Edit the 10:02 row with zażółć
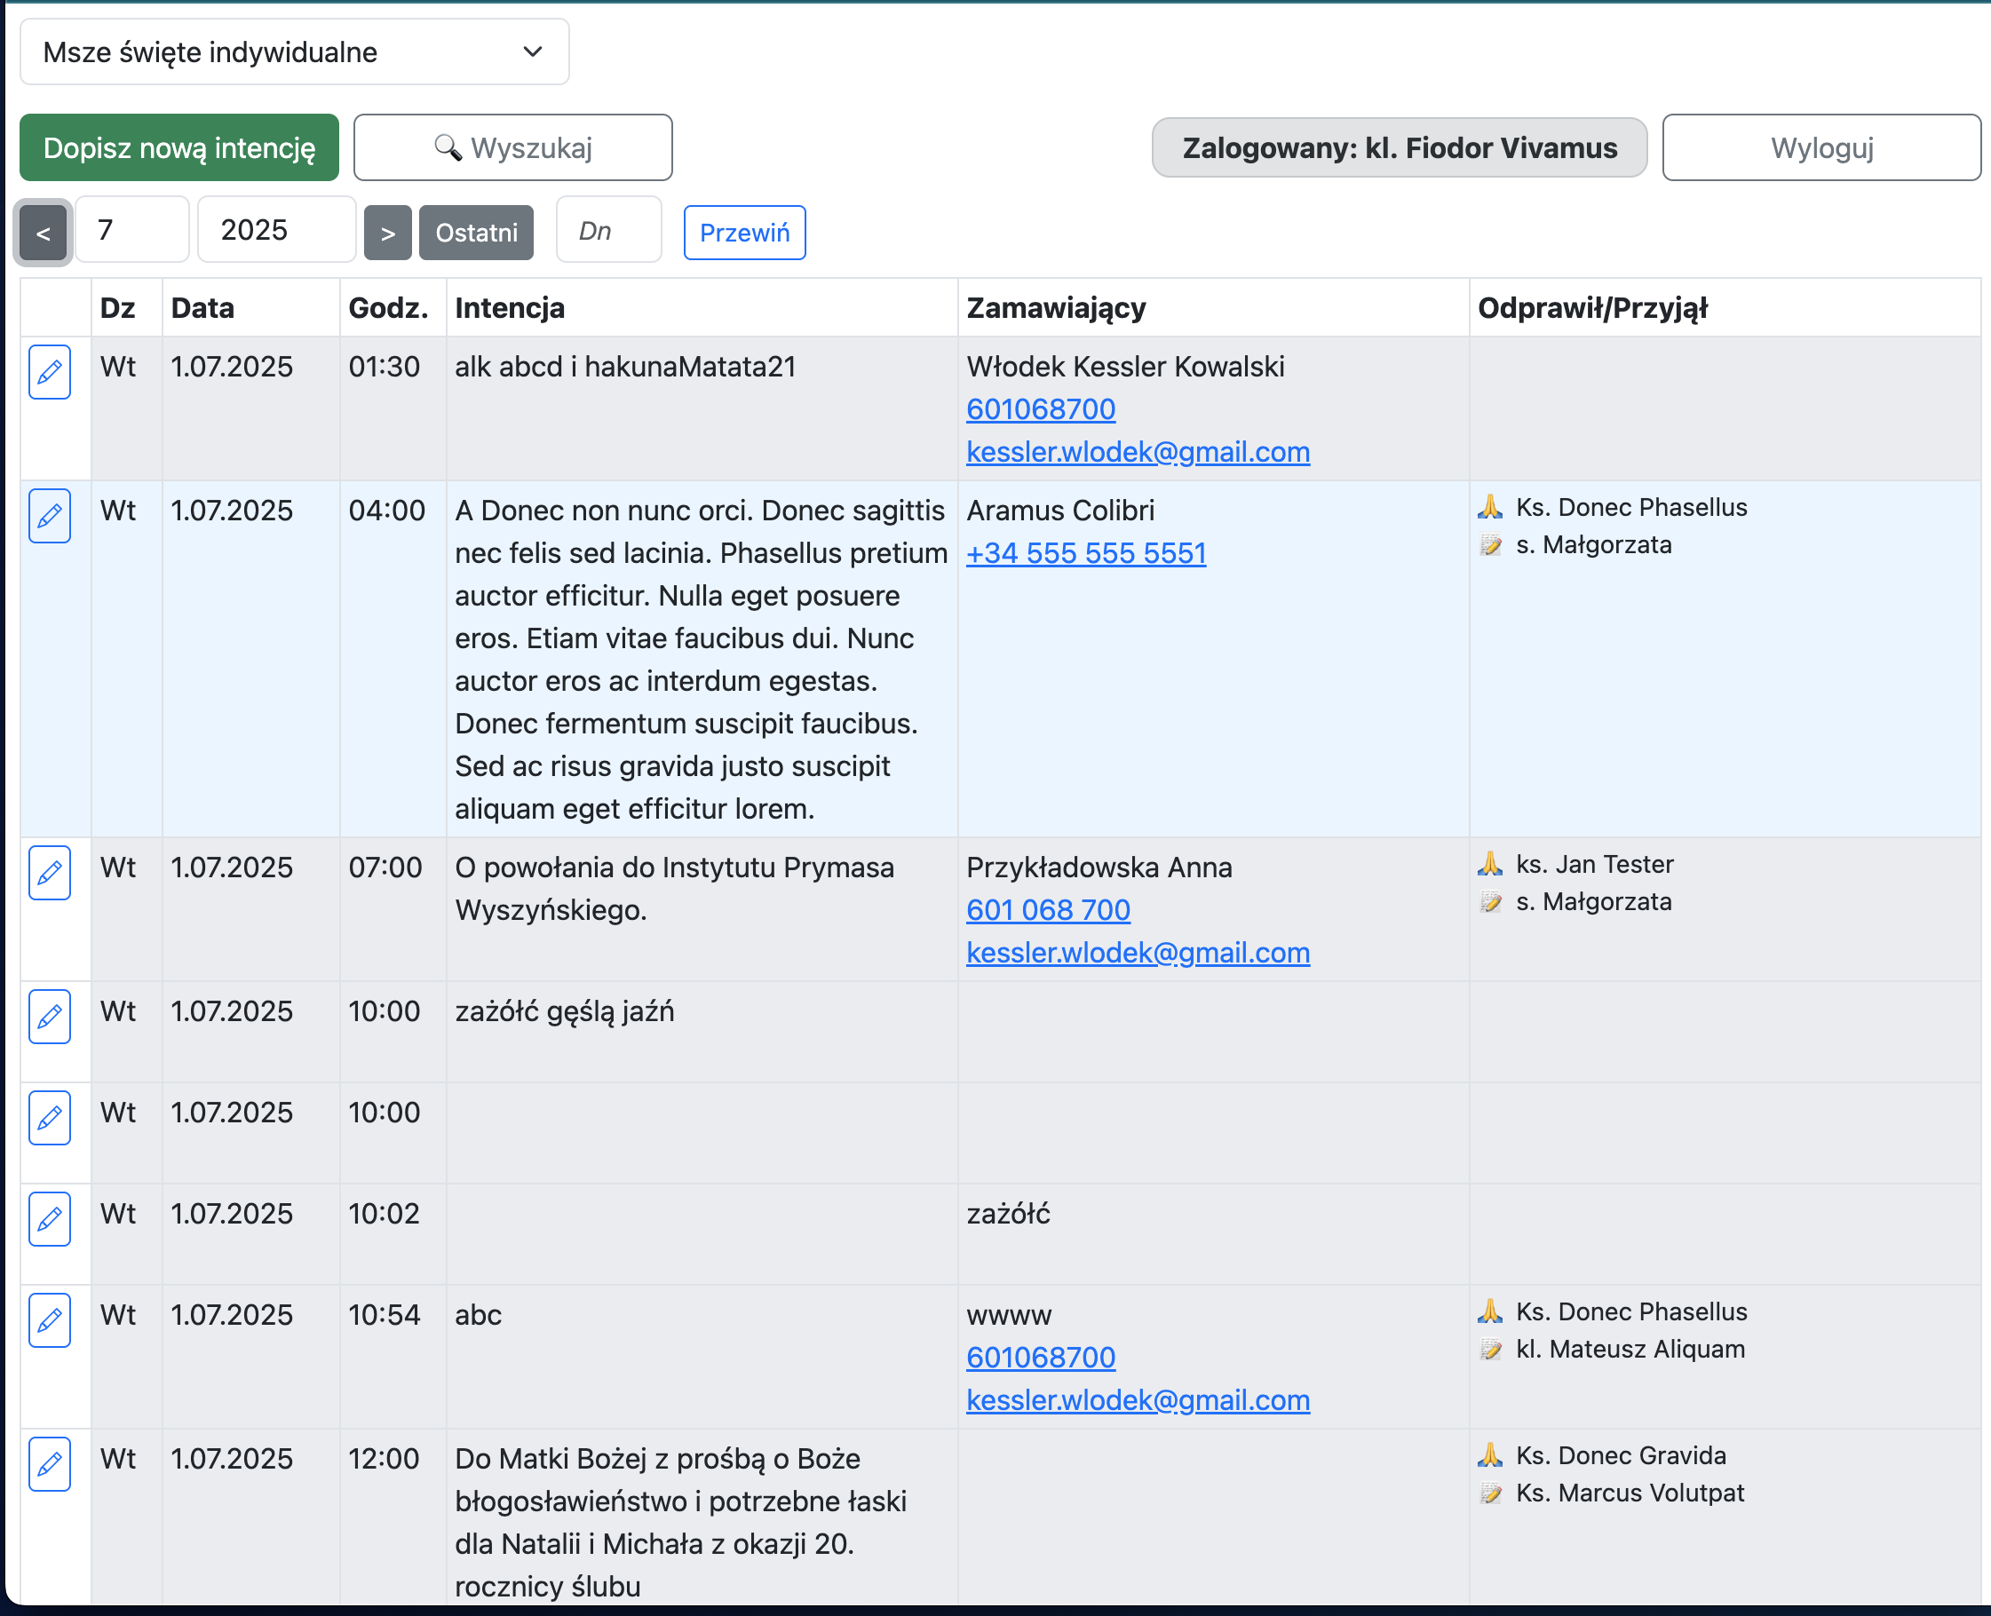 (x=50, y=1219)
